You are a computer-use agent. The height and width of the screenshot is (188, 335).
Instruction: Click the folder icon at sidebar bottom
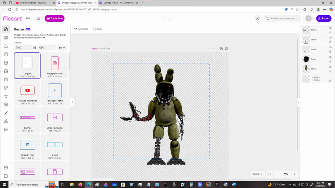click(6, 176)
